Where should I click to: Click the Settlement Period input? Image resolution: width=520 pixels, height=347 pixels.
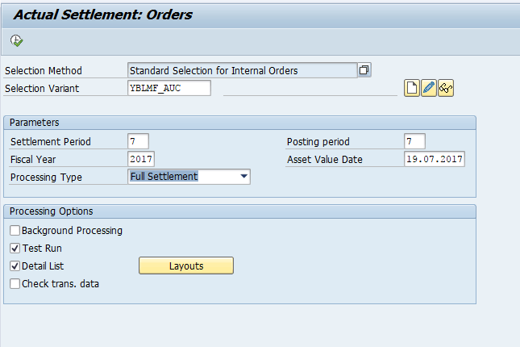click(x=138, y=141)
